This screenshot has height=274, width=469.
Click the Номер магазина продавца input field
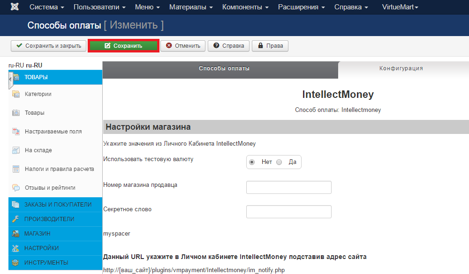click(x=288, y=187)
